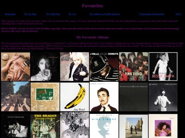This screenshot has width=185, height=138.
Task: Select the Berlin album cover
Action: click(45, 97)
